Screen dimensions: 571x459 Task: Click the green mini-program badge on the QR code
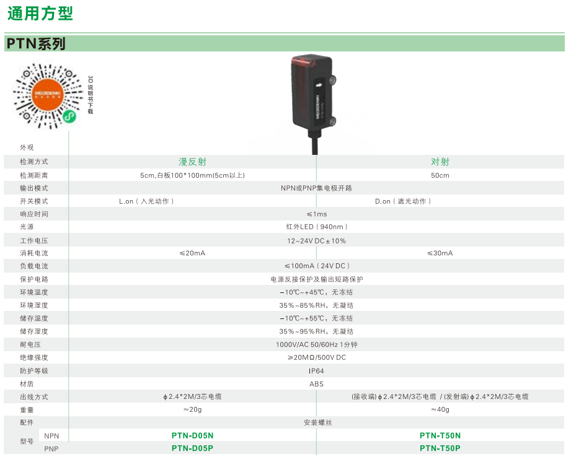coord(71,117)
